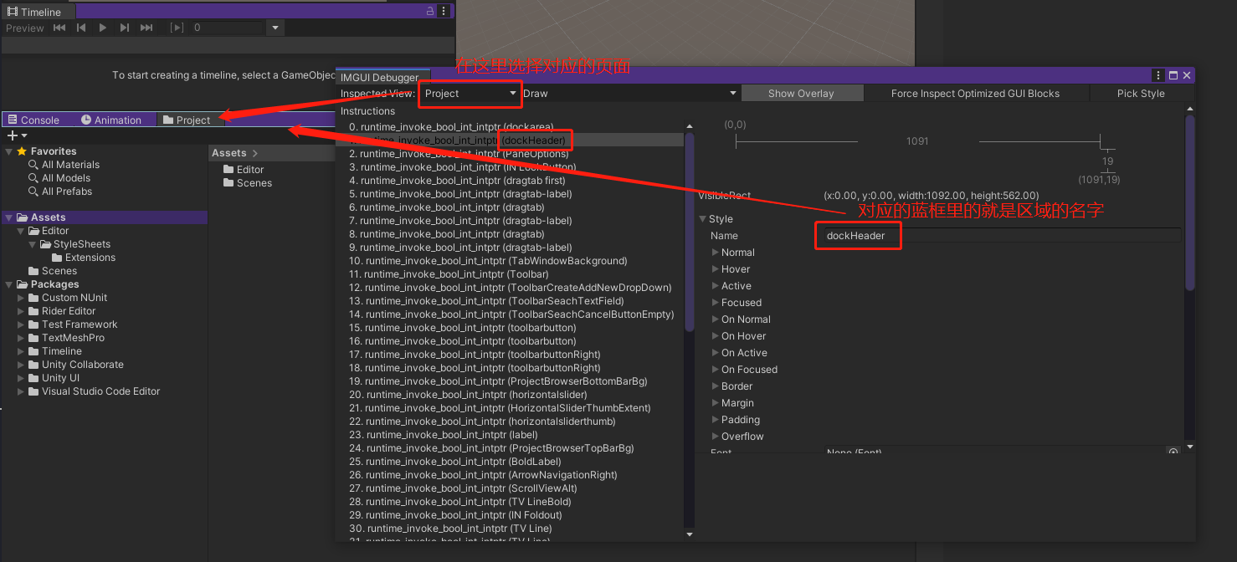The width and height of the screenshot is (1237, 562).
Task: Click the plus create-asset button in Project
Action: [x=13, y=135]
